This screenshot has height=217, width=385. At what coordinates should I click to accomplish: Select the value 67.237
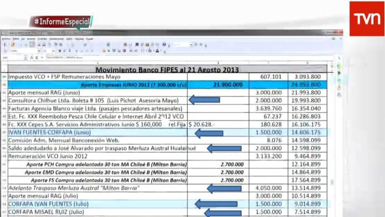coord(268,117)
